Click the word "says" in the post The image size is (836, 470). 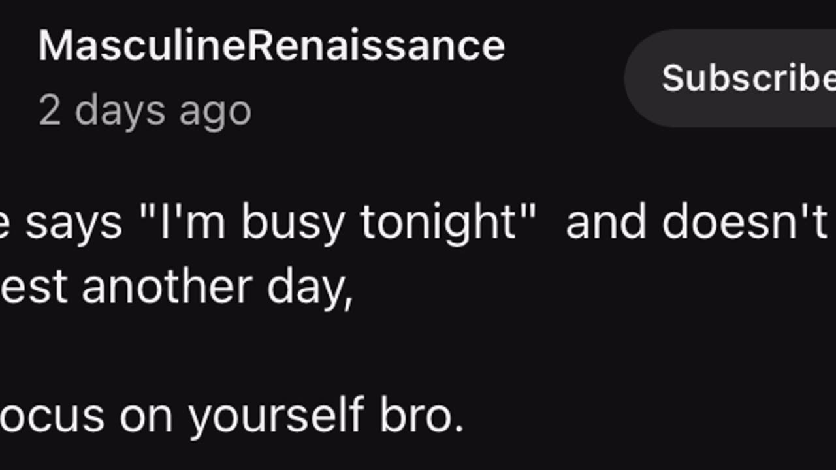[73, 222]
